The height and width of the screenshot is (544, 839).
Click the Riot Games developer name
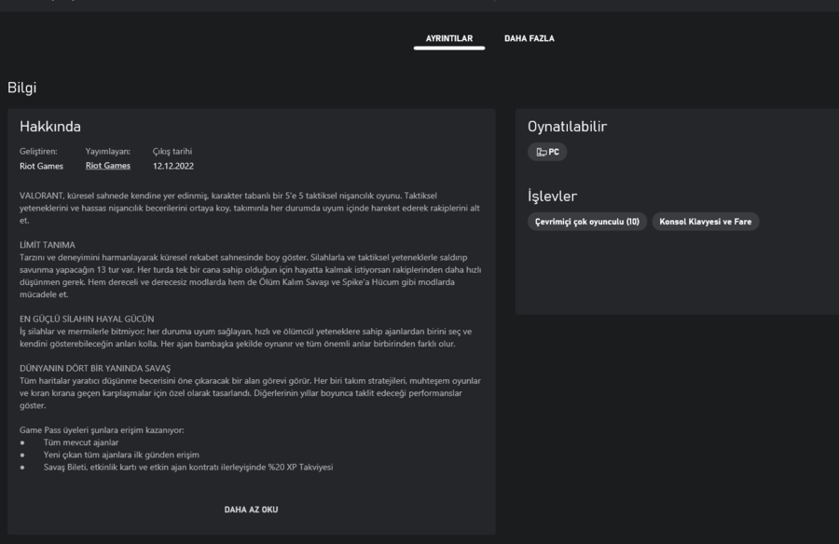pyautogui.click(x=41, y=166)
